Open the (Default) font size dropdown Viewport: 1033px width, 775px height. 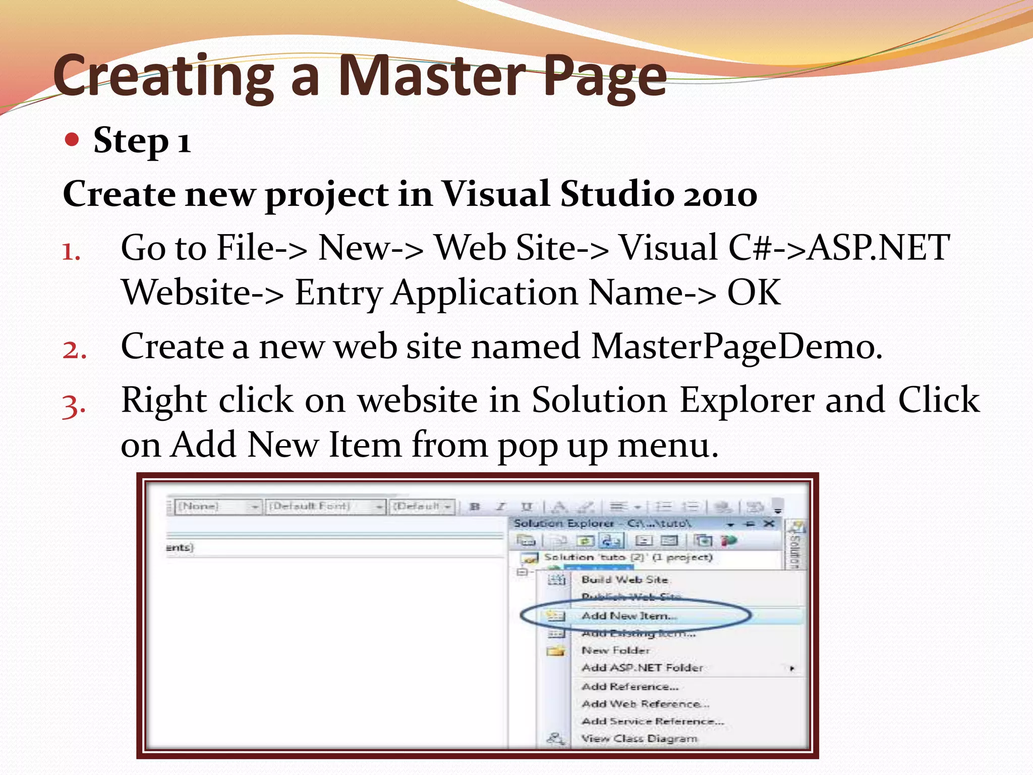pos(423,507)
